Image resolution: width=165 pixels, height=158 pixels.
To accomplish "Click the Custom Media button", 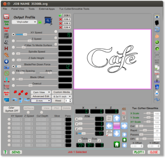I will [62, 92].
